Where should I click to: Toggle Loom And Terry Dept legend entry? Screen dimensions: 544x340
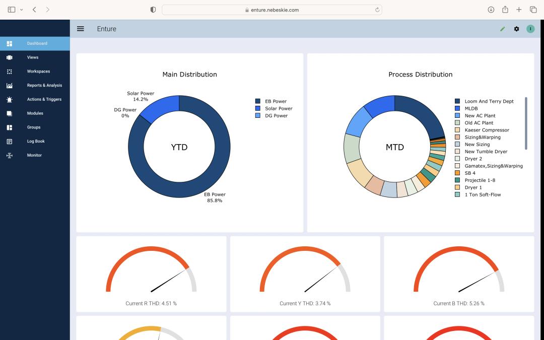[x=485, y=101]
